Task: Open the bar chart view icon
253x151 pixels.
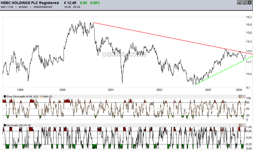Action: (x=239, y=2)
